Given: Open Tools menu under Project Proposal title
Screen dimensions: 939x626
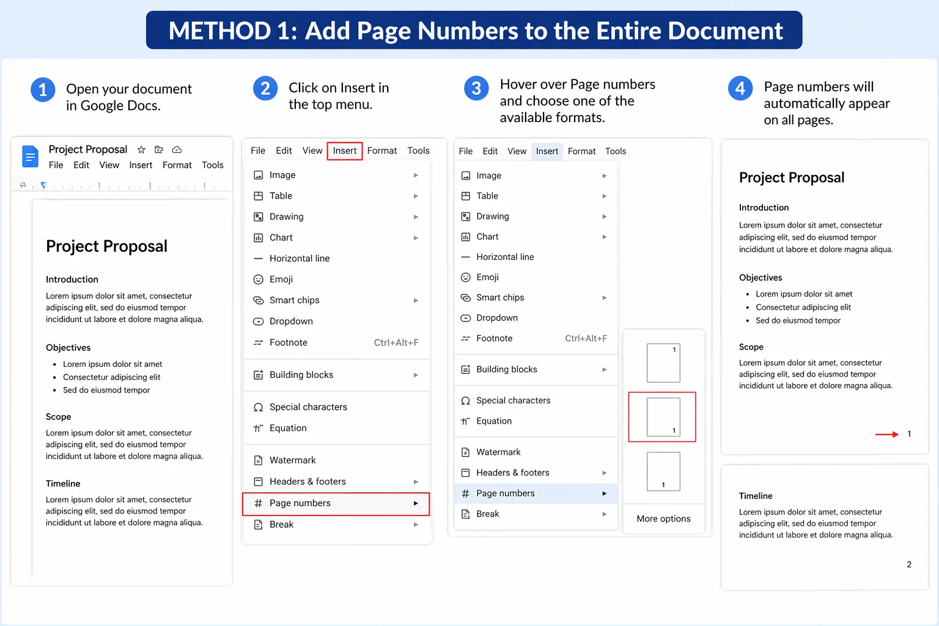Looking at the screenshot, I should tap(212, 165).
